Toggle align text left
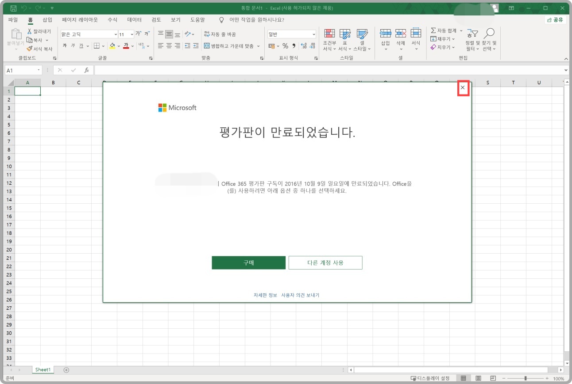This screenshot has width=572, height=384. click(161, 46)
